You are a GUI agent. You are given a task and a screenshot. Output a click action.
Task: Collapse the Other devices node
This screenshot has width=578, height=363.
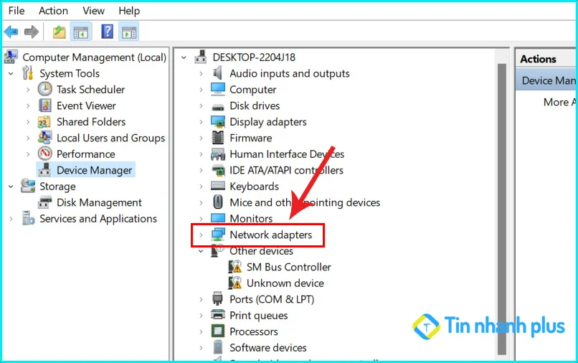point(201,251)
